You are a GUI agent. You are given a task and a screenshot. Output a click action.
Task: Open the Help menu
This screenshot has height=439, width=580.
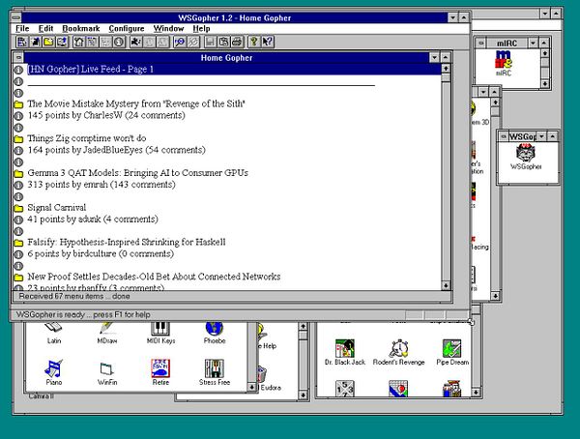[201, 28]
